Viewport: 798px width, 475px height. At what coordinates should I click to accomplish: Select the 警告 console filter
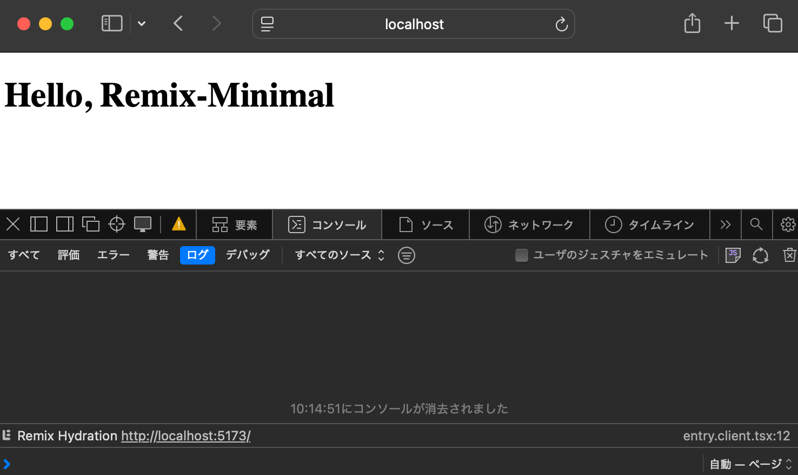click(x=158, y=255)
